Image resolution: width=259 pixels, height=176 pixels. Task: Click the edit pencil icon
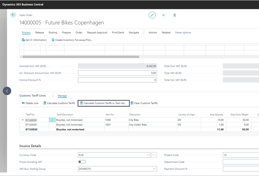point(152,15)
